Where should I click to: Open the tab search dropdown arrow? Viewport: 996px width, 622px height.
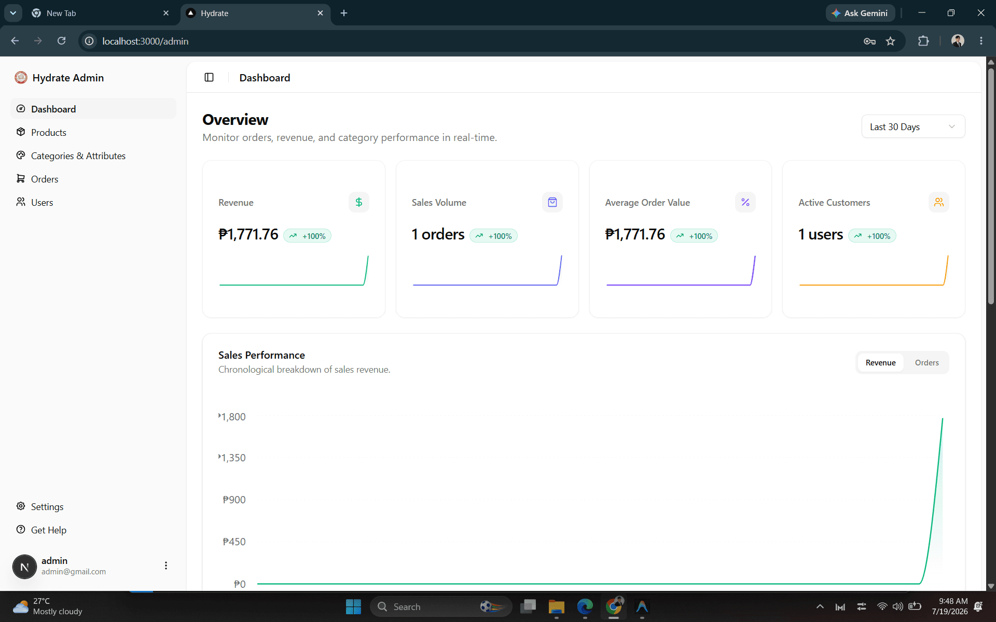point(13,13)
